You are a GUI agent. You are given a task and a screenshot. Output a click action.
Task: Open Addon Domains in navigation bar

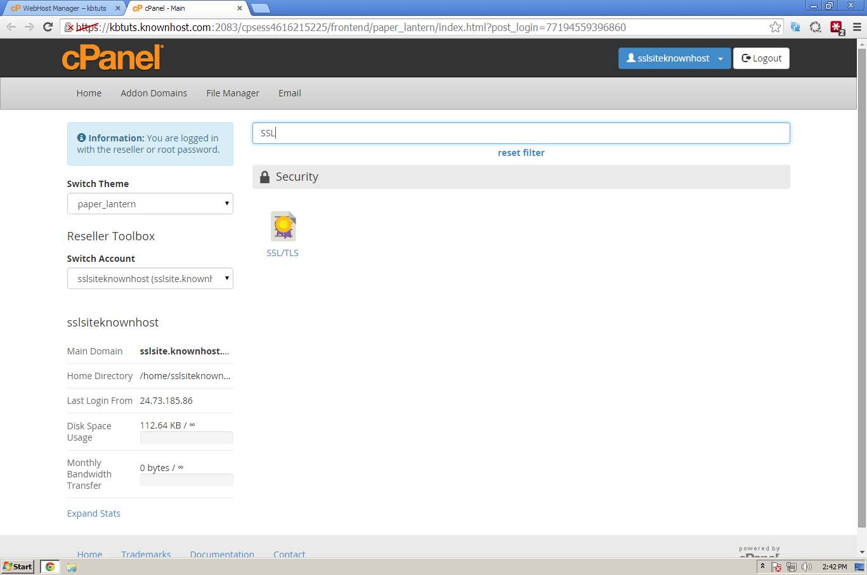[154, 93]
